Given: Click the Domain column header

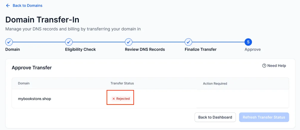Looking at the screenshot, I should (24, 83).
